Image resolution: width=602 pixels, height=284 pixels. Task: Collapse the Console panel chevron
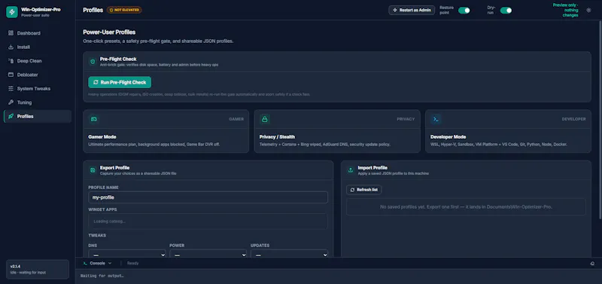point(110,263)
